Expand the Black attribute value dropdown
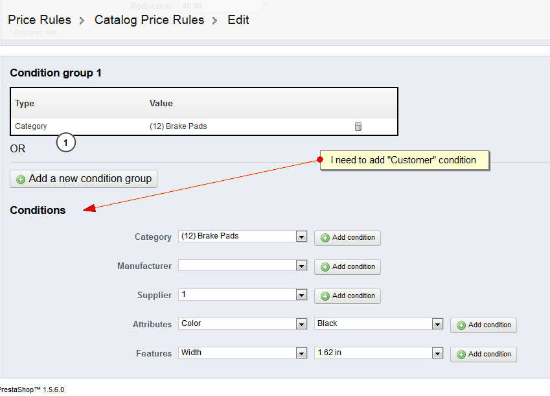The image size is (550, 396). [437, 324]
